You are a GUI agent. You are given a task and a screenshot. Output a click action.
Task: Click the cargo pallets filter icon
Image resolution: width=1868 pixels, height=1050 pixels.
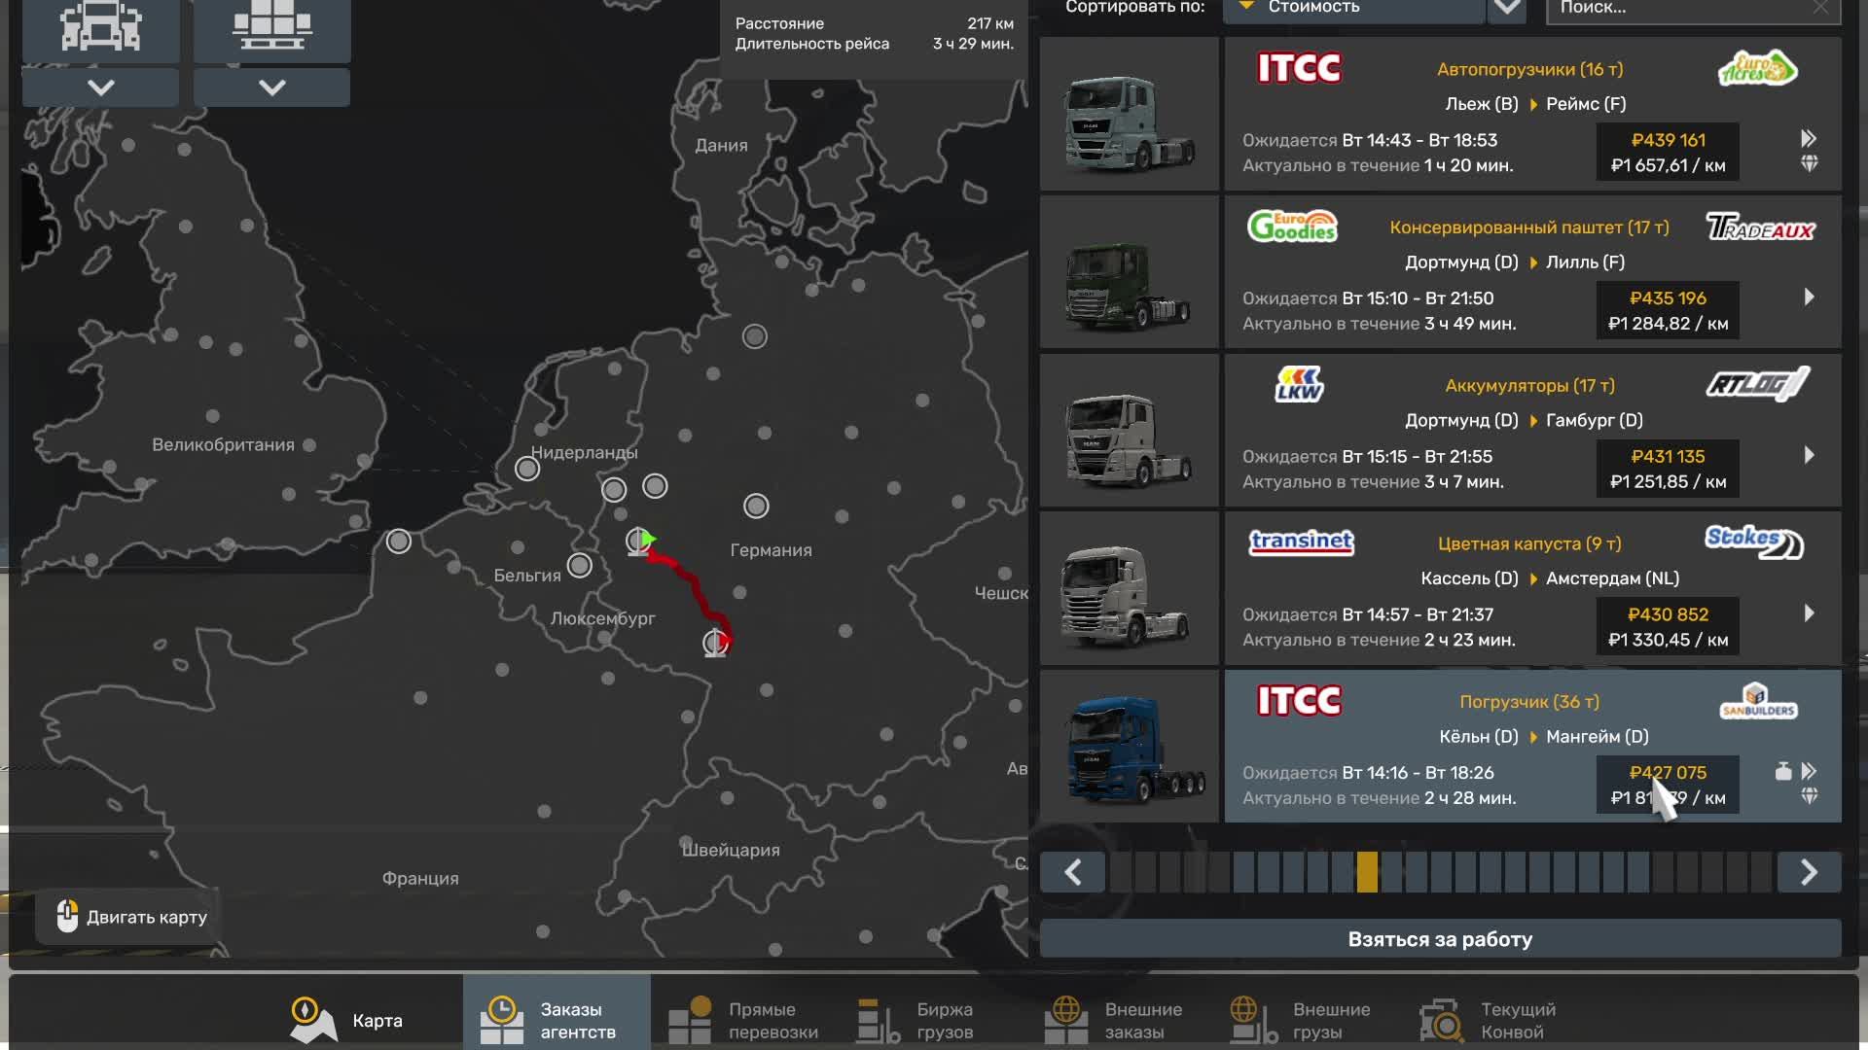[271, 27]
